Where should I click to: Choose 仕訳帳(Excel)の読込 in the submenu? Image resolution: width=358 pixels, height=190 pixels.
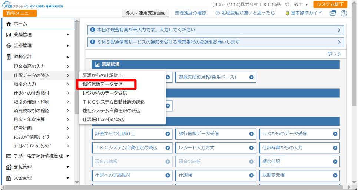(x=103, y=119)
